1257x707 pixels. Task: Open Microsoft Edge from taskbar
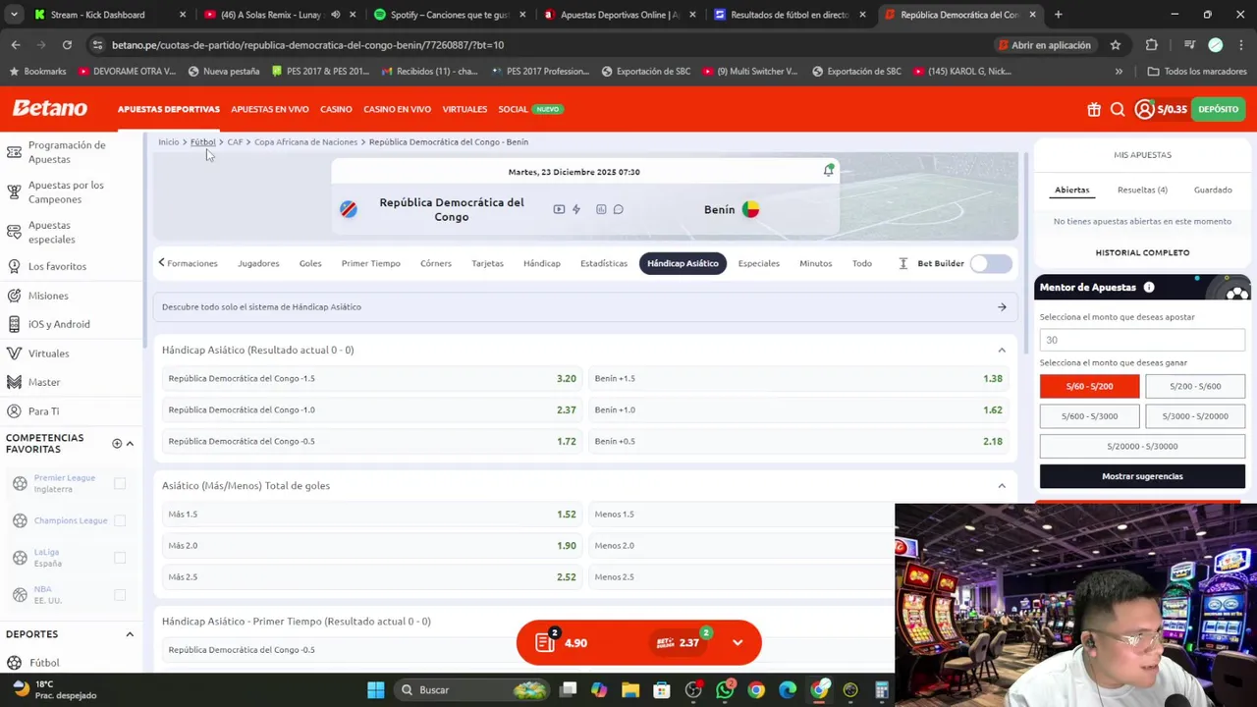click(x=788, y=690)
